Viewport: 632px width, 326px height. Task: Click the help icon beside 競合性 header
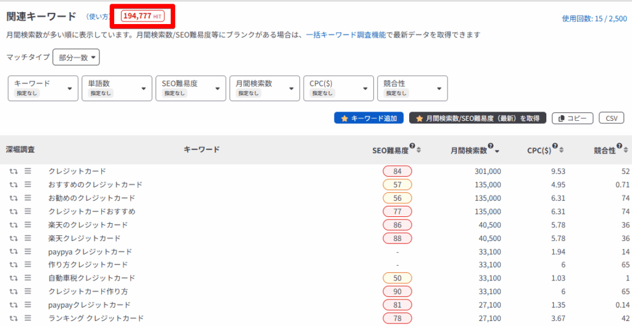click(619, 147)
